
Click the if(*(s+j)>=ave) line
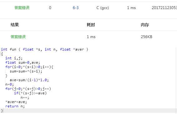pos(30,93)
